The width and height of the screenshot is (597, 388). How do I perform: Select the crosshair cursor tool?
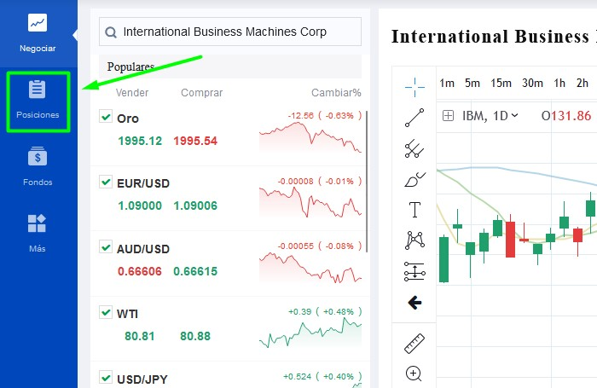[x=414, y=85]
